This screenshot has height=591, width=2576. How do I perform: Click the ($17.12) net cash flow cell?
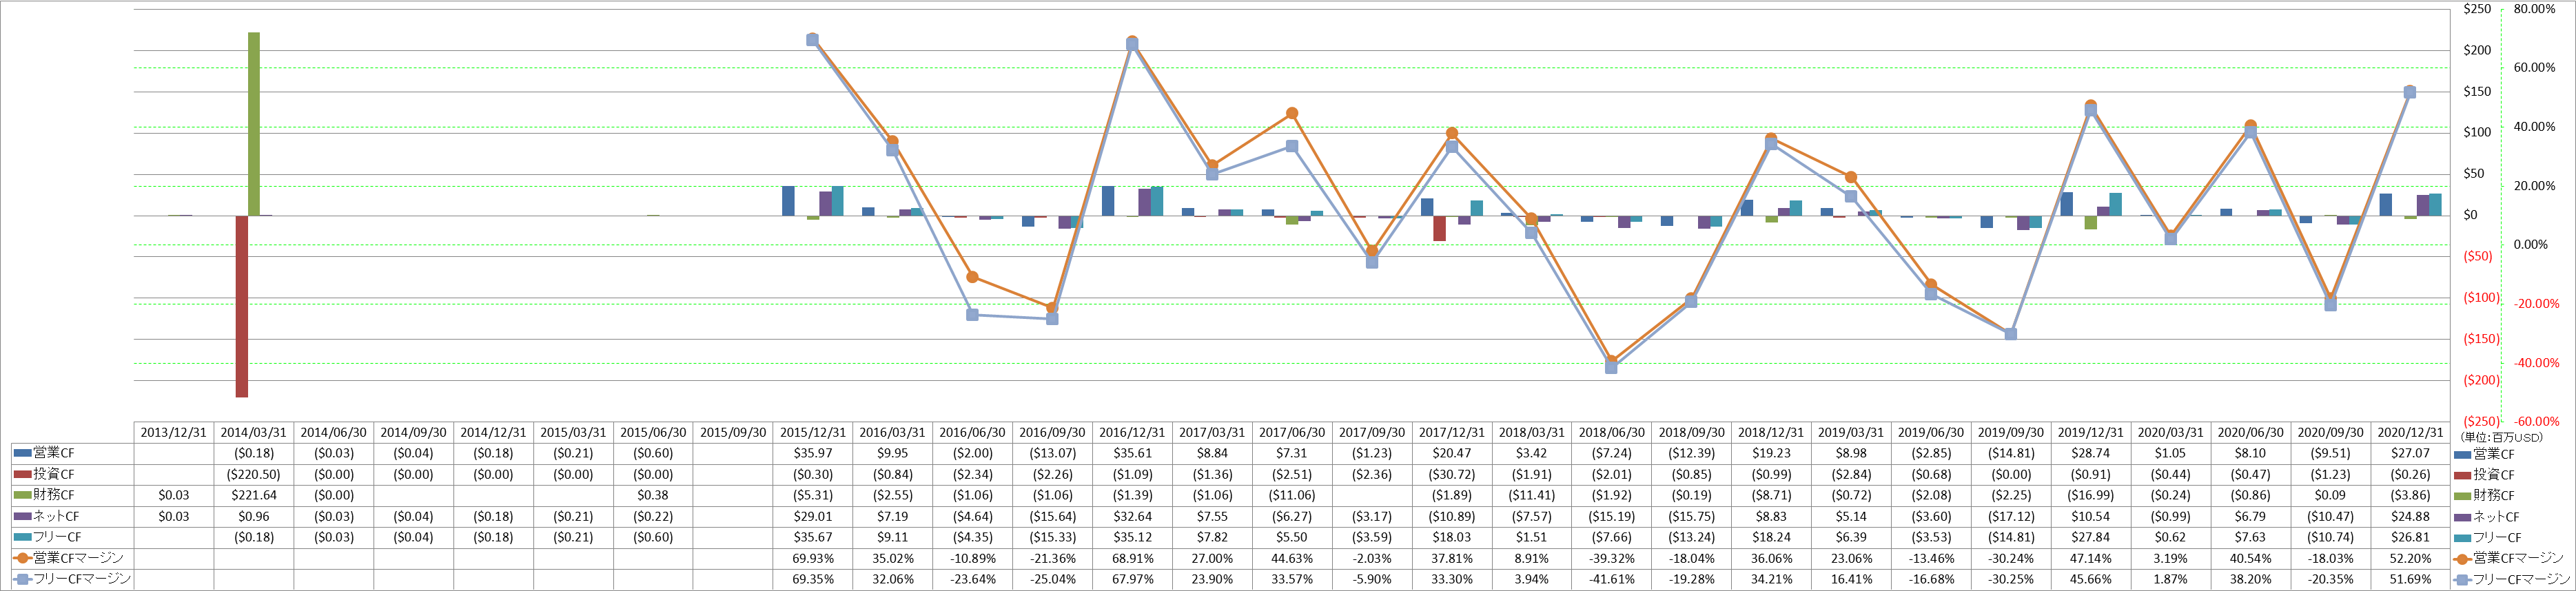(x=2011, y=516)
